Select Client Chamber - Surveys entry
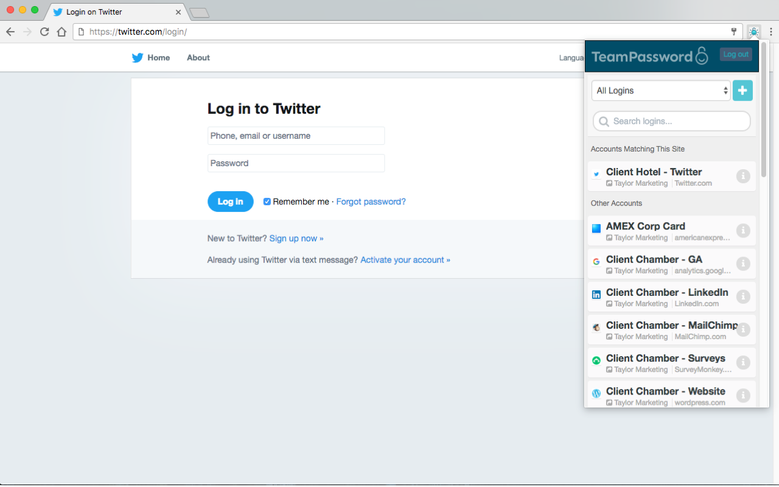Viewport: 779px width, 487px height. (x=672, y=362)
